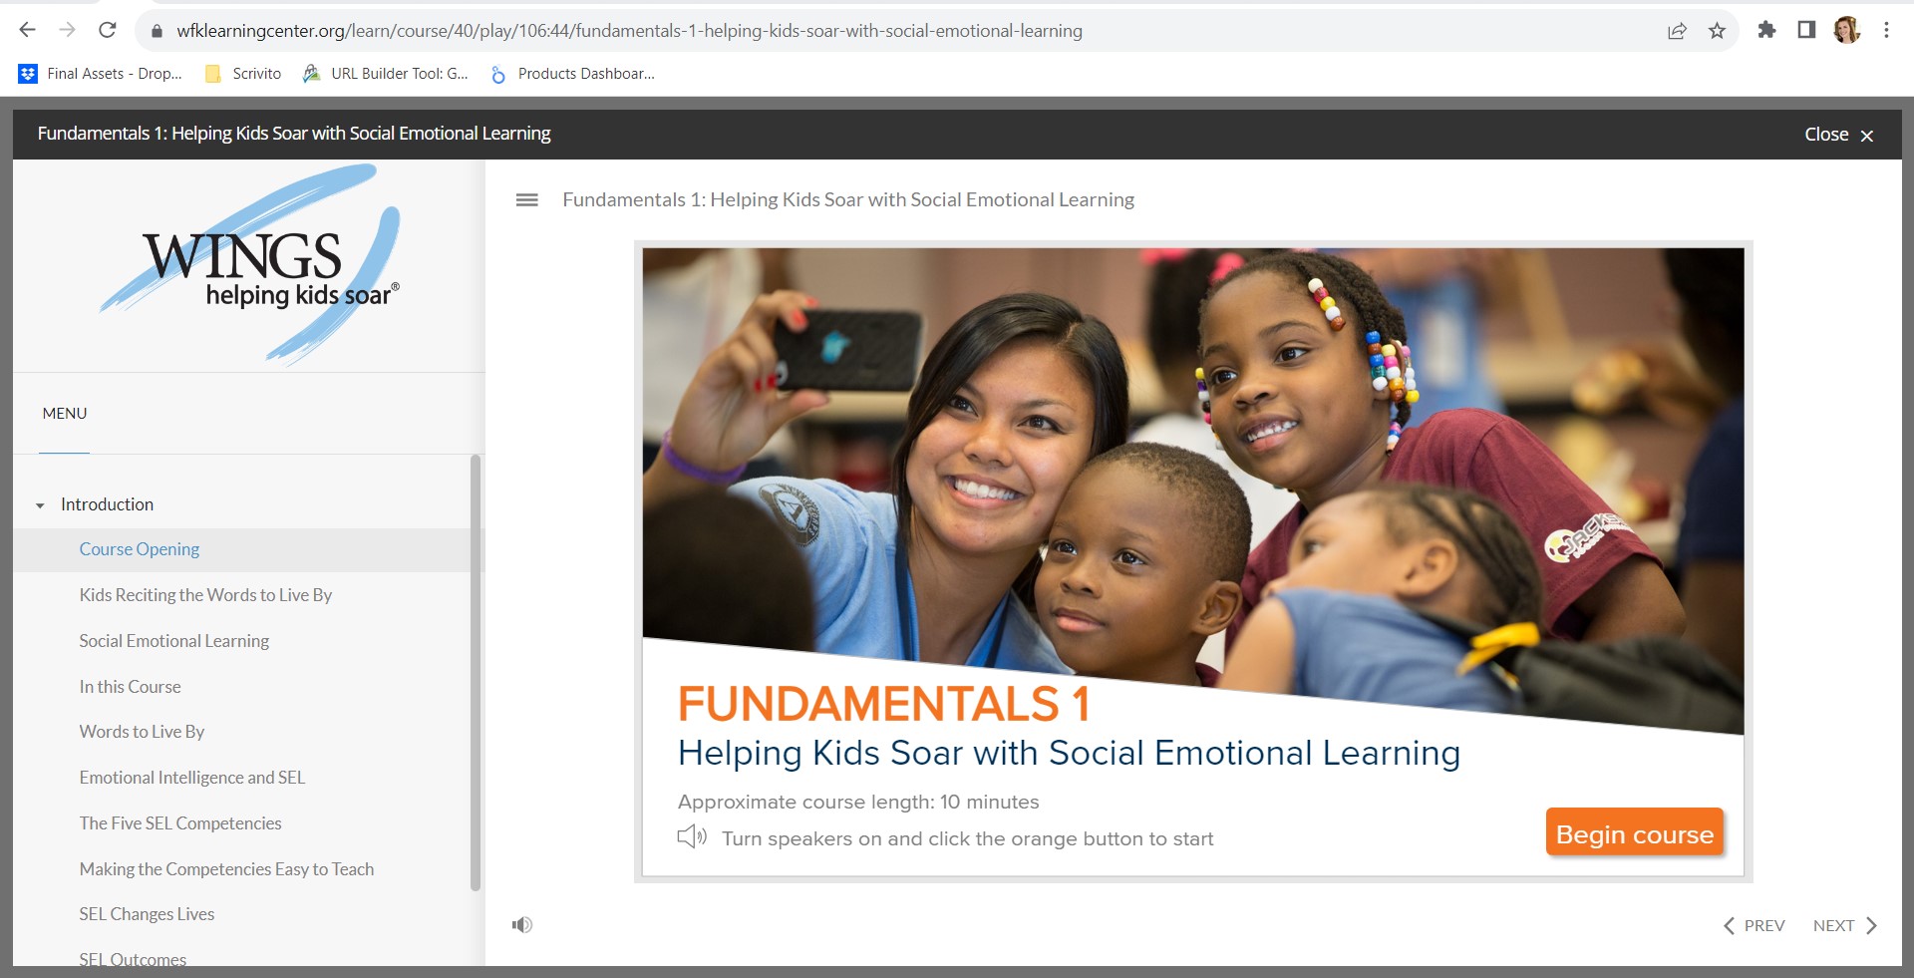Open the browser extensions icon
This screenshot has height=978, width=1914.
pos(1767,31)
